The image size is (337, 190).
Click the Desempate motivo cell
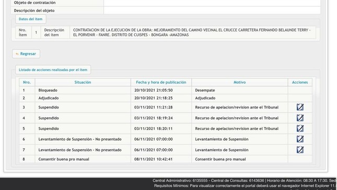pos(240,90)
